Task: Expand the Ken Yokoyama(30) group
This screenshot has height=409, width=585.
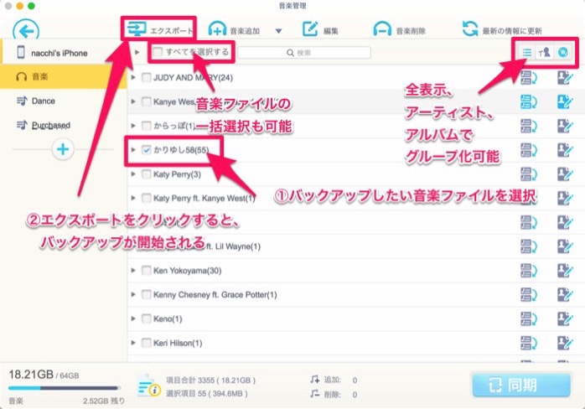Action: [x=135, y=271]
